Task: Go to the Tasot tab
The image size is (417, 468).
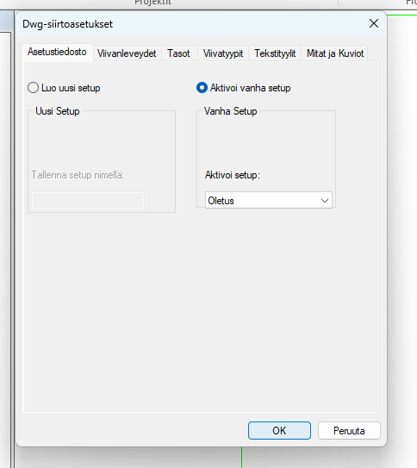Action: click(x=178, y=53)
